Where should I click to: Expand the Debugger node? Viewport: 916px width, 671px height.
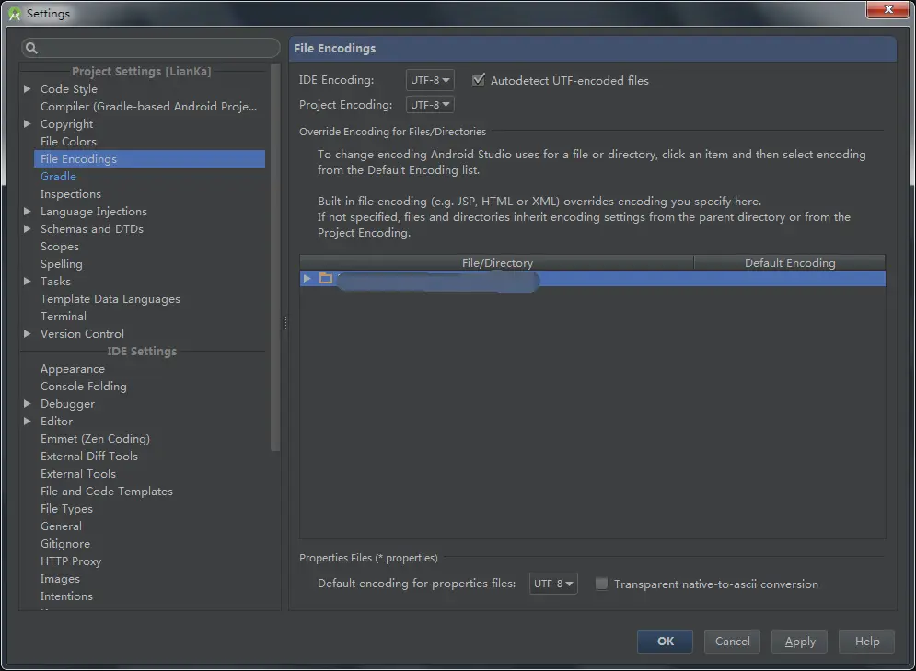(x=27, y=403)
